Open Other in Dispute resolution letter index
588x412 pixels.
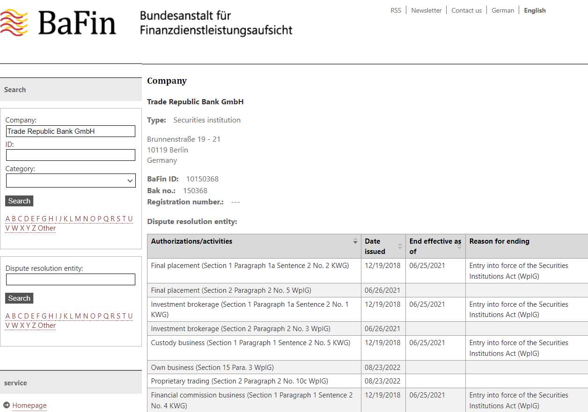click(47, 325)
